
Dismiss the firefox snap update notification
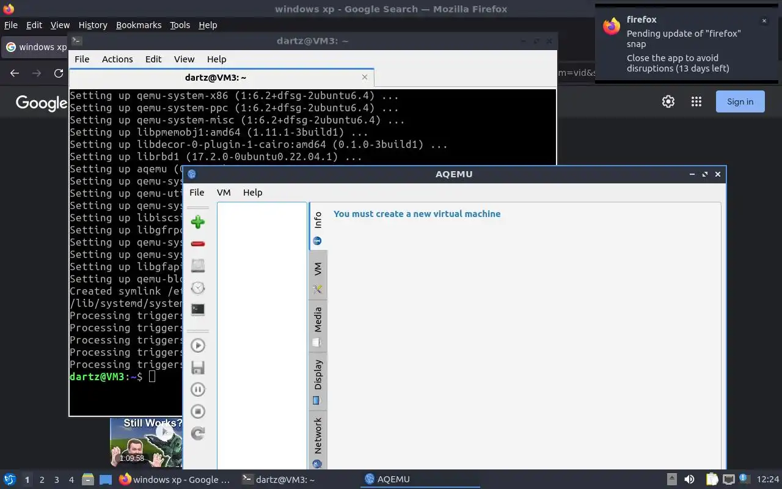point(764,21)
